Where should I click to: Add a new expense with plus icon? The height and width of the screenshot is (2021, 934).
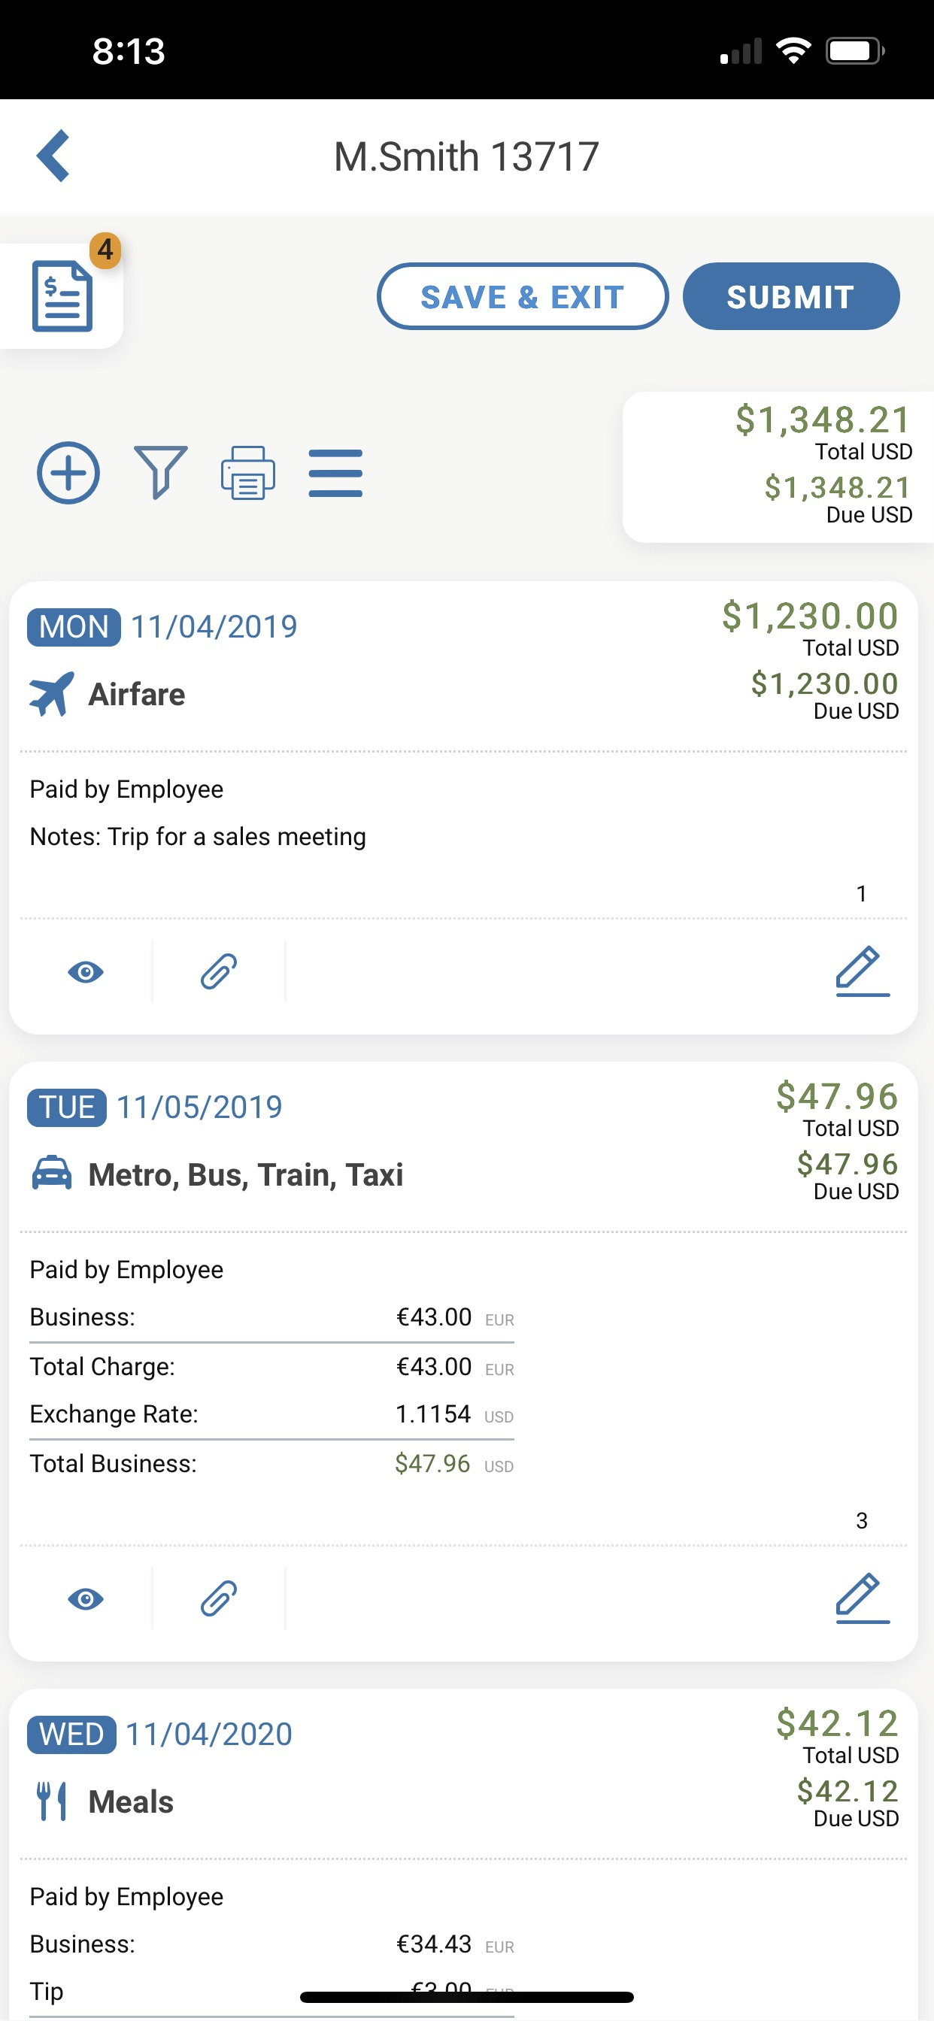click(68, 473)
